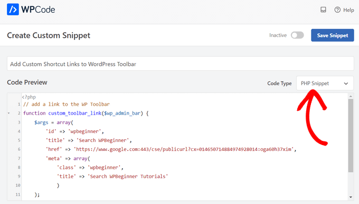Screen dimensions: 359x204
Task: Click line number 6 in the gutter
Action: point(19,149)
